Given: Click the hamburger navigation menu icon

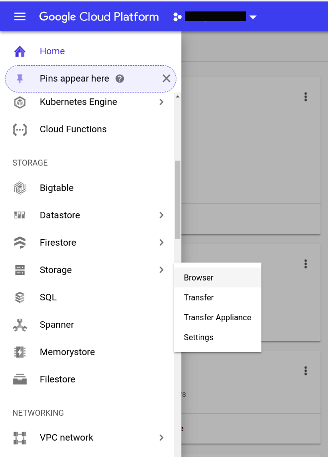Looking at the screenshot, I should coord(20,16).
